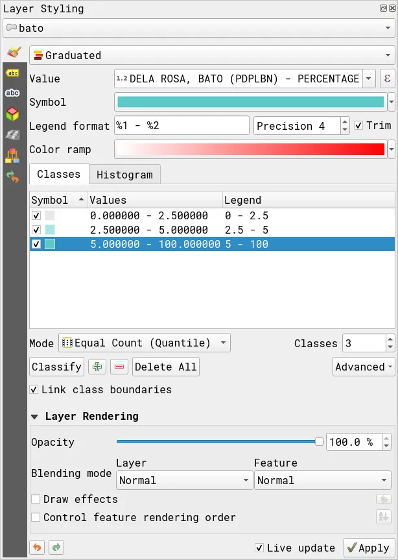This screenshot has width=398, height=560.
Task: Sort by Values column header
Action: 155,200
